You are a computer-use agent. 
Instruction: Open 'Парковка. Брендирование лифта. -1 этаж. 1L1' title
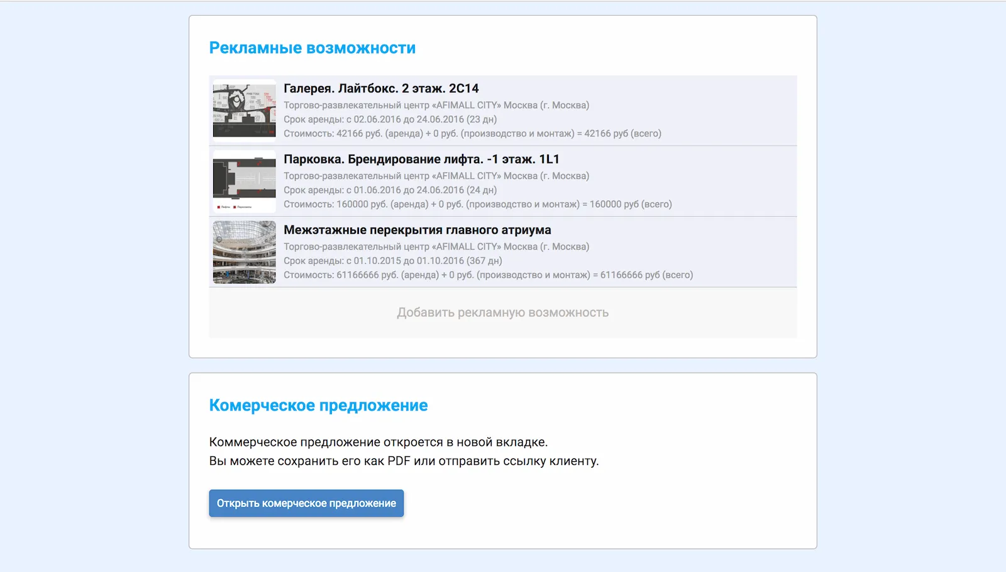421,160
